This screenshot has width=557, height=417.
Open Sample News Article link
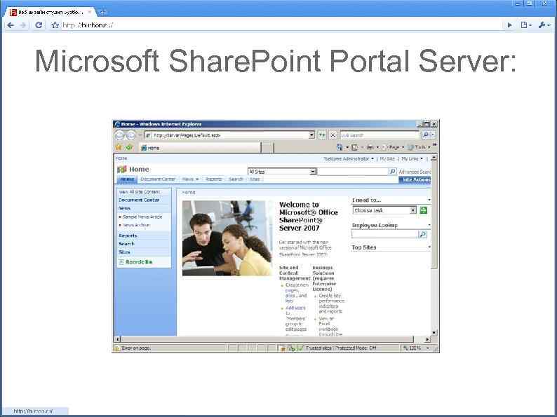click(142, 217)
